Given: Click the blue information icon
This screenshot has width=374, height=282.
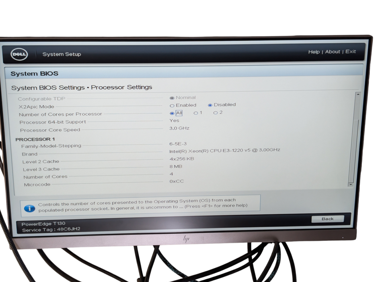Looking at the screenshot, I should coord(30,208).
